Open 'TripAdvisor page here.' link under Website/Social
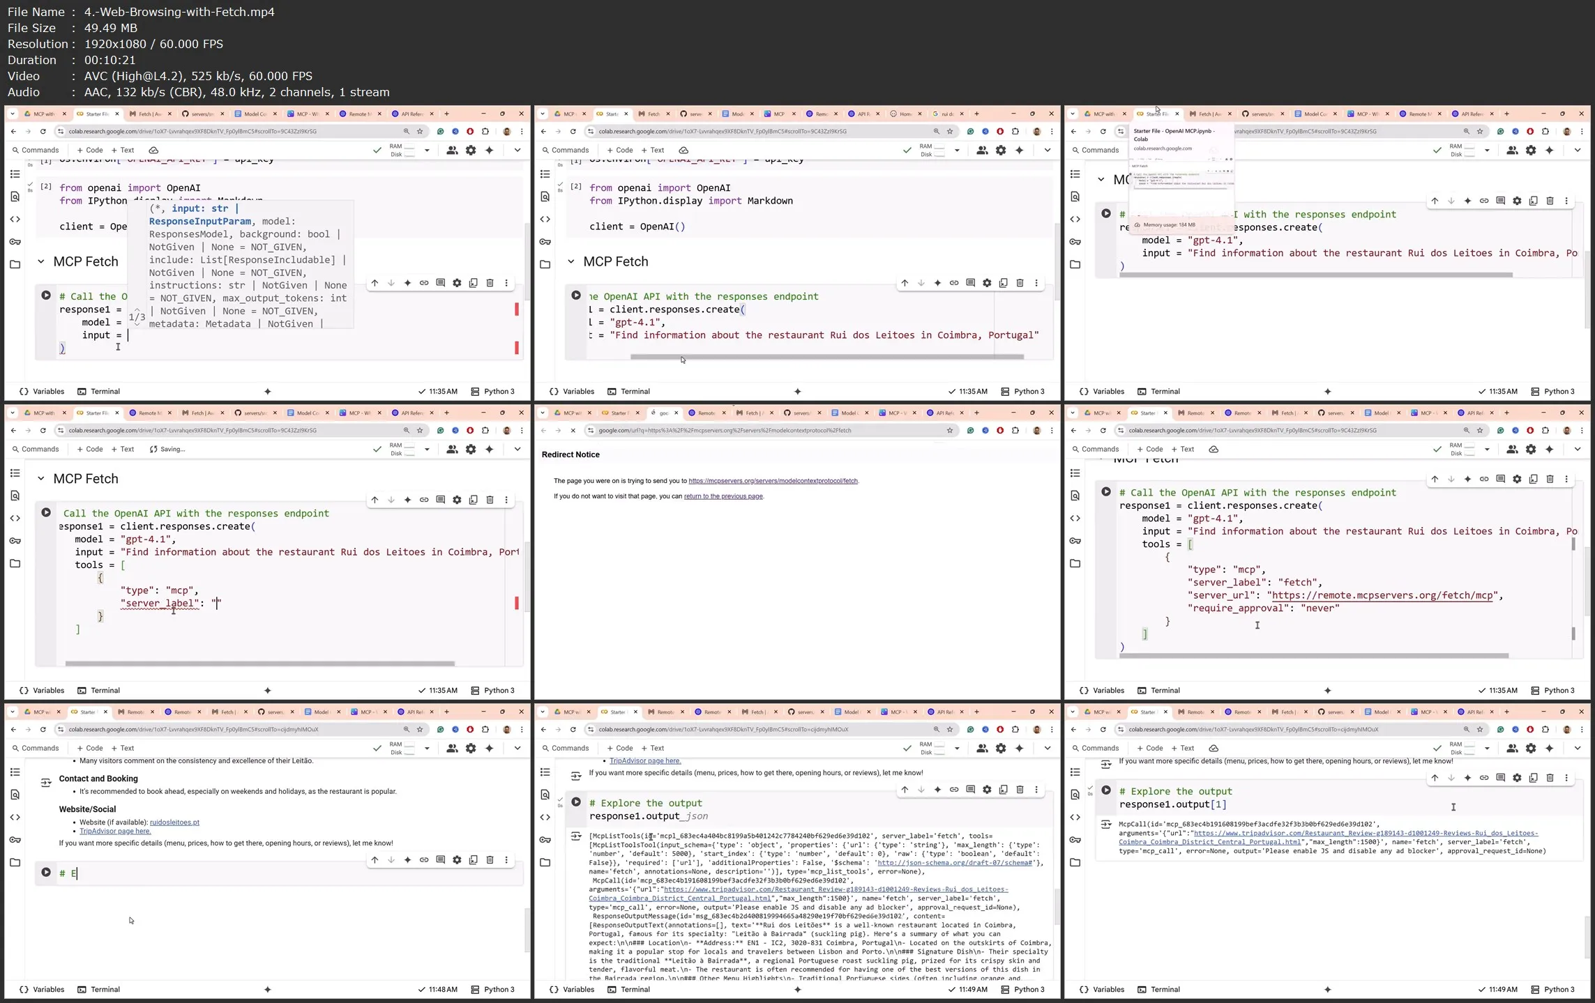 [x=115, y=832]
